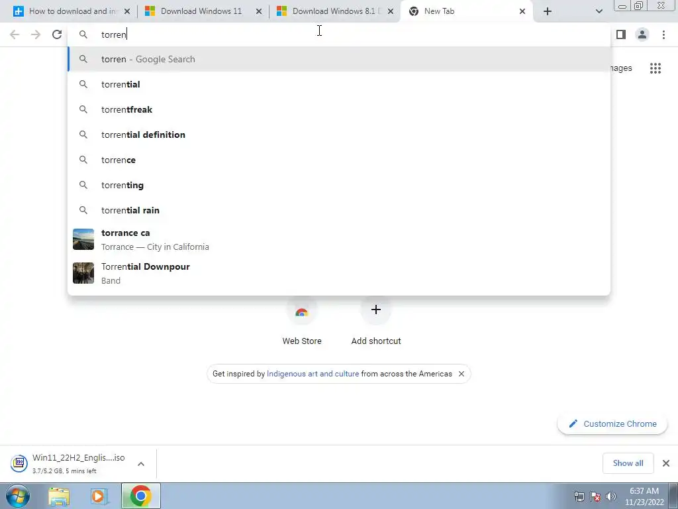Open the Chrome side panel icon
This screenshot has height=509, width=678.
[x=621, y=34]
